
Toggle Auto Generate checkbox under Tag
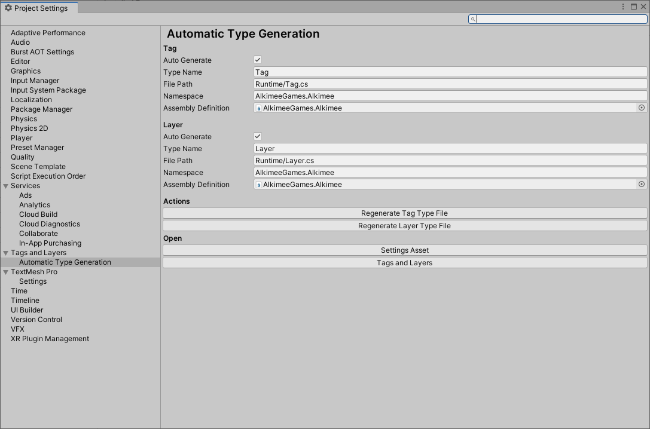pos(258,60)
